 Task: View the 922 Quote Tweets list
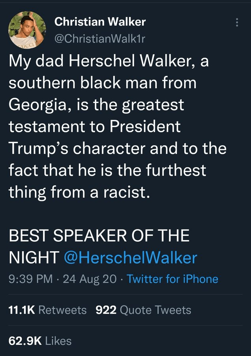(143, 310)
